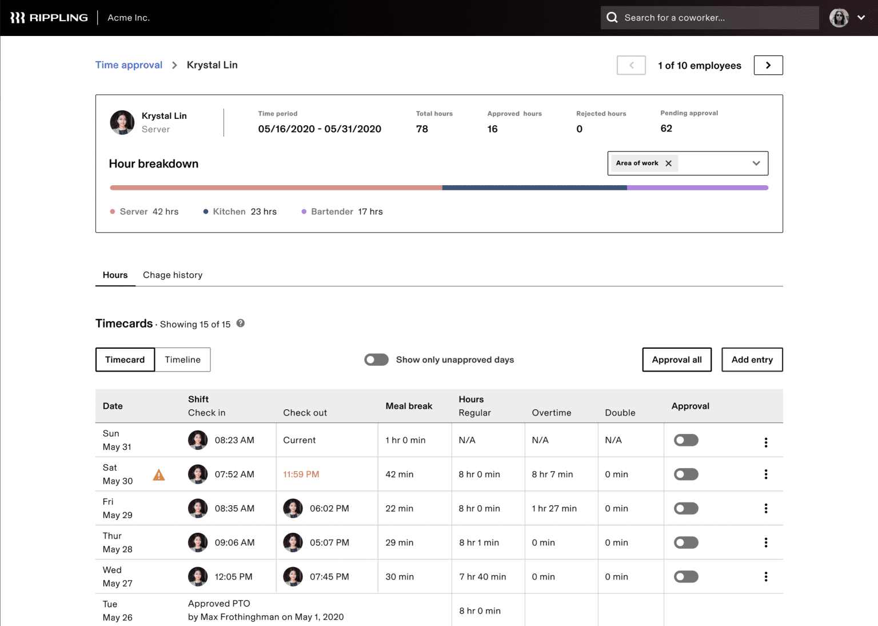Open the kebab menu for Fri May 29
Image resolution: width=878 pixels, height=626 pixels.
[766, 508]
